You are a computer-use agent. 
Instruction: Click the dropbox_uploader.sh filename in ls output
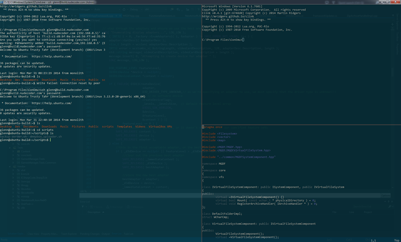click(x=48, y=136)
